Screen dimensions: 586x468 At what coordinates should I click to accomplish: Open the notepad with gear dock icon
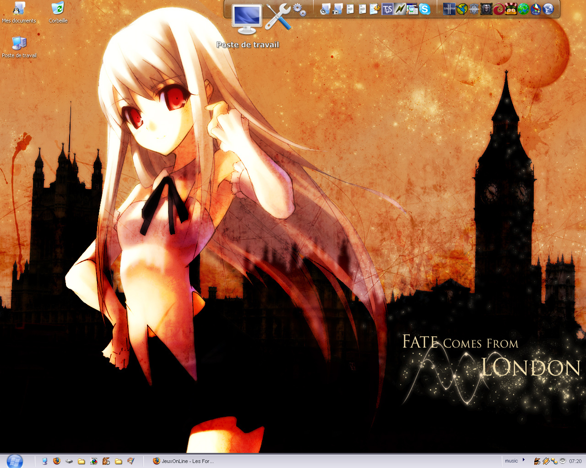tap(374, 9)
